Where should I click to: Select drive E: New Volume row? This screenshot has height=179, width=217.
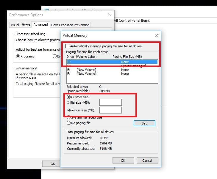point(112,70)
